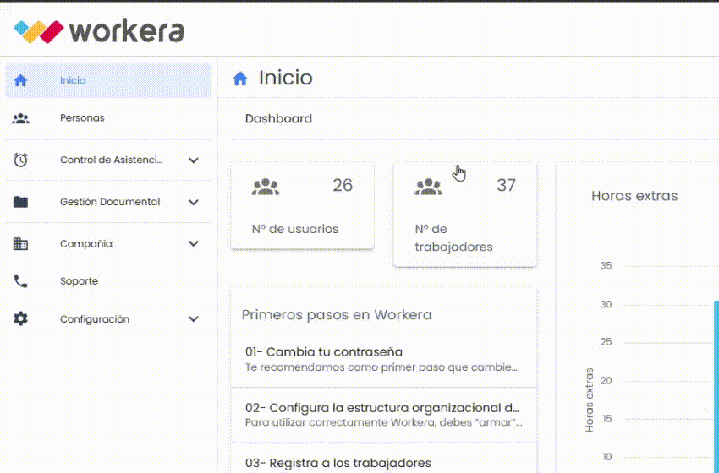Screen dimensions: 719x473
Task: Expand the Gestión Documental chevron
Action: tap(194, 202)
